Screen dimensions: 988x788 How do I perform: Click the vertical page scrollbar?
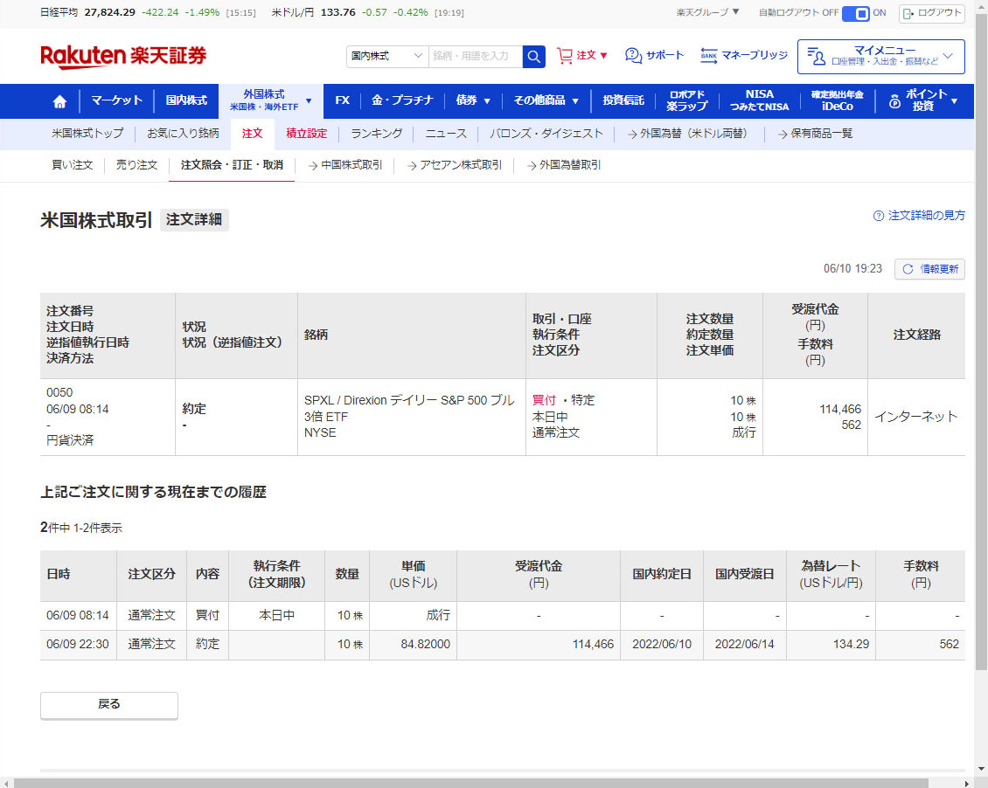[981, 349]
